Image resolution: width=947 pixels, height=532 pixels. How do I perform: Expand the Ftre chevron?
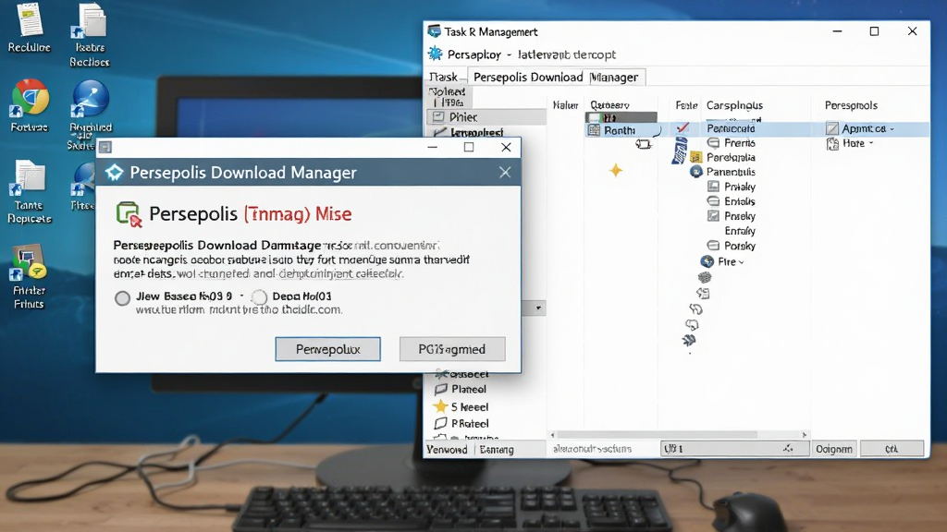(741, 262)
